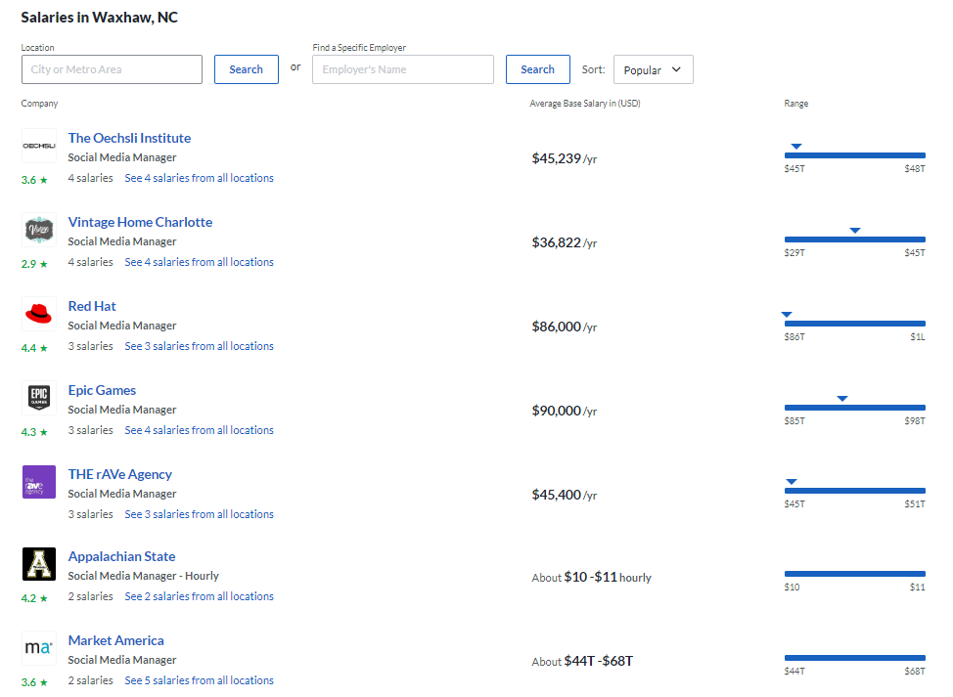The image size is (953, 697).
Task: Click the $86,000 /yr salary value
Action: click(564, 327)
